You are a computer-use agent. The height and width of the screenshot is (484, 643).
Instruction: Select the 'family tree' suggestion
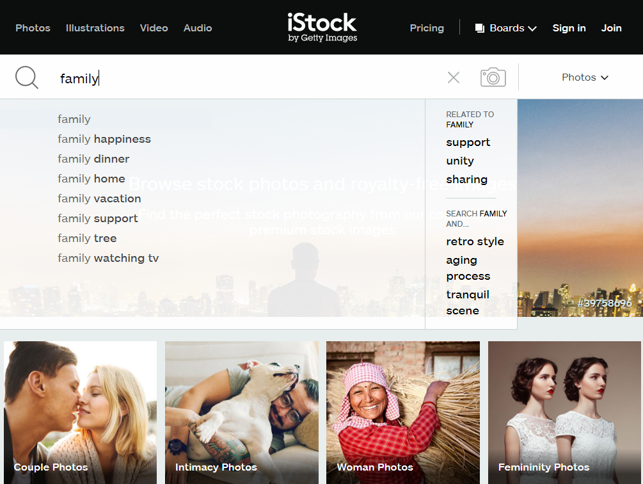87,238
